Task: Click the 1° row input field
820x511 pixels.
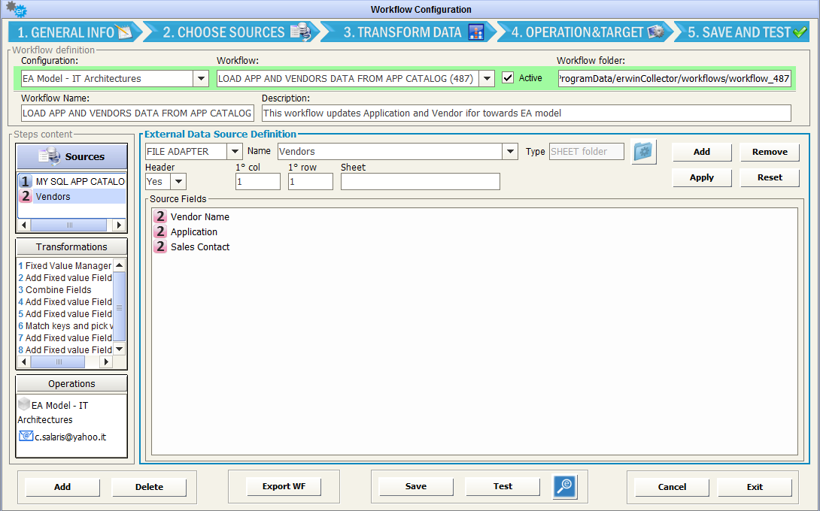Action: coord(310,181)
